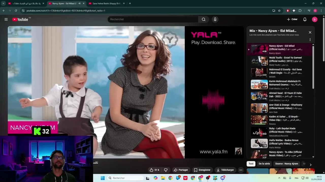Start voice search with microphone icon
325x182 pixels.
tap(215, 19)
